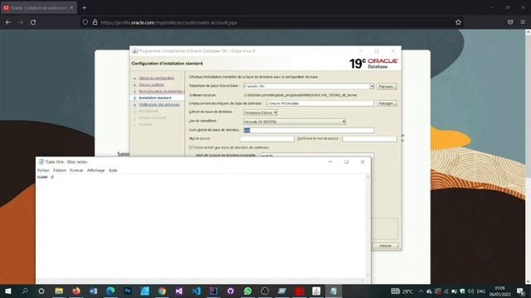Launch IntelliJ IDEA from the taskbar
Image resolution: width=531 pixels, height=298 pixels.
[213, 291]
